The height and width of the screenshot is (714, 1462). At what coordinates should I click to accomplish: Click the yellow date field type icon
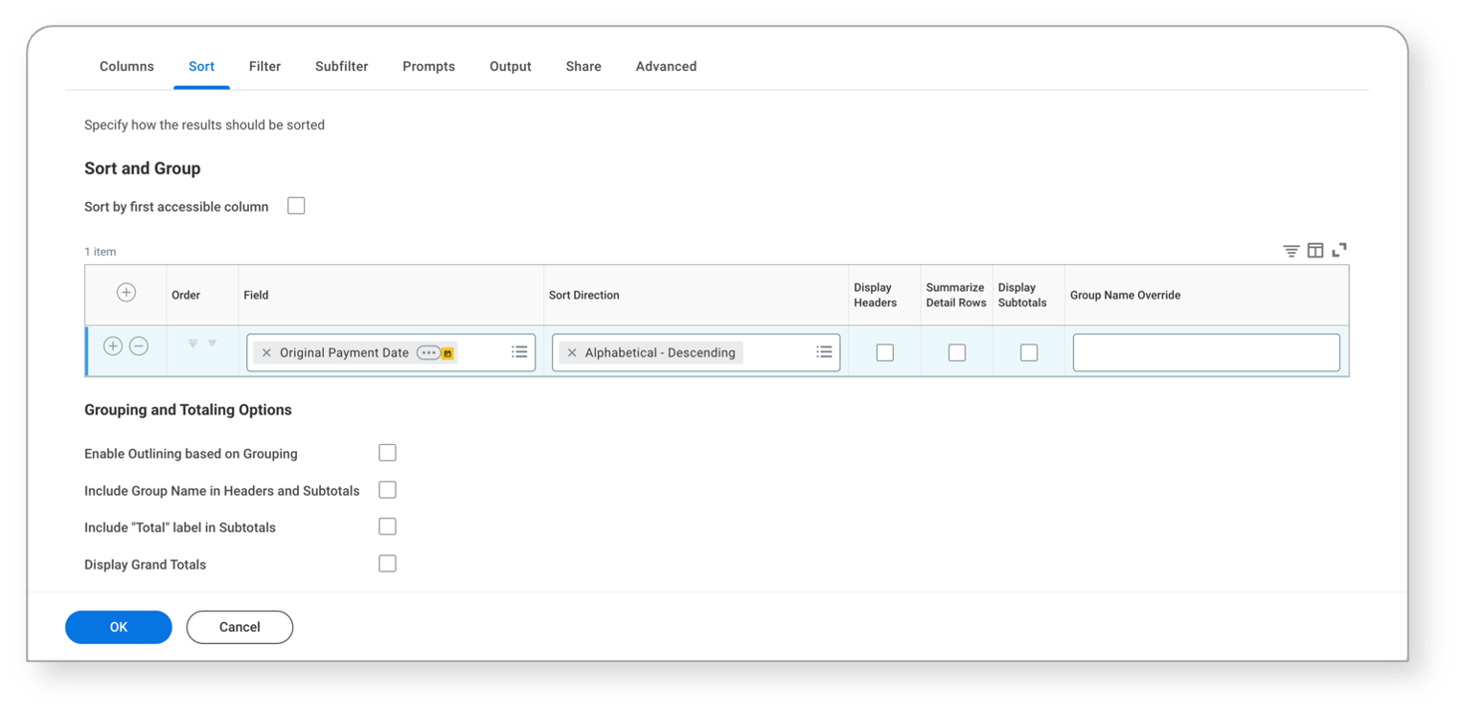click(447, 353)
